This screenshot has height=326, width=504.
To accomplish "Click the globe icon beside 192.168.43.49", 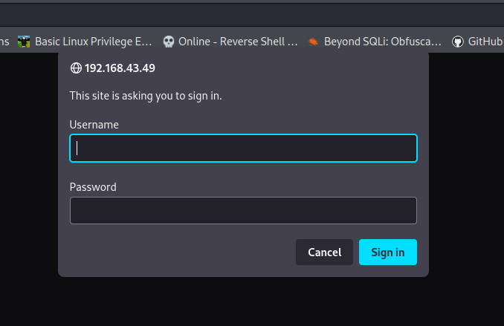I will point(75,68).
